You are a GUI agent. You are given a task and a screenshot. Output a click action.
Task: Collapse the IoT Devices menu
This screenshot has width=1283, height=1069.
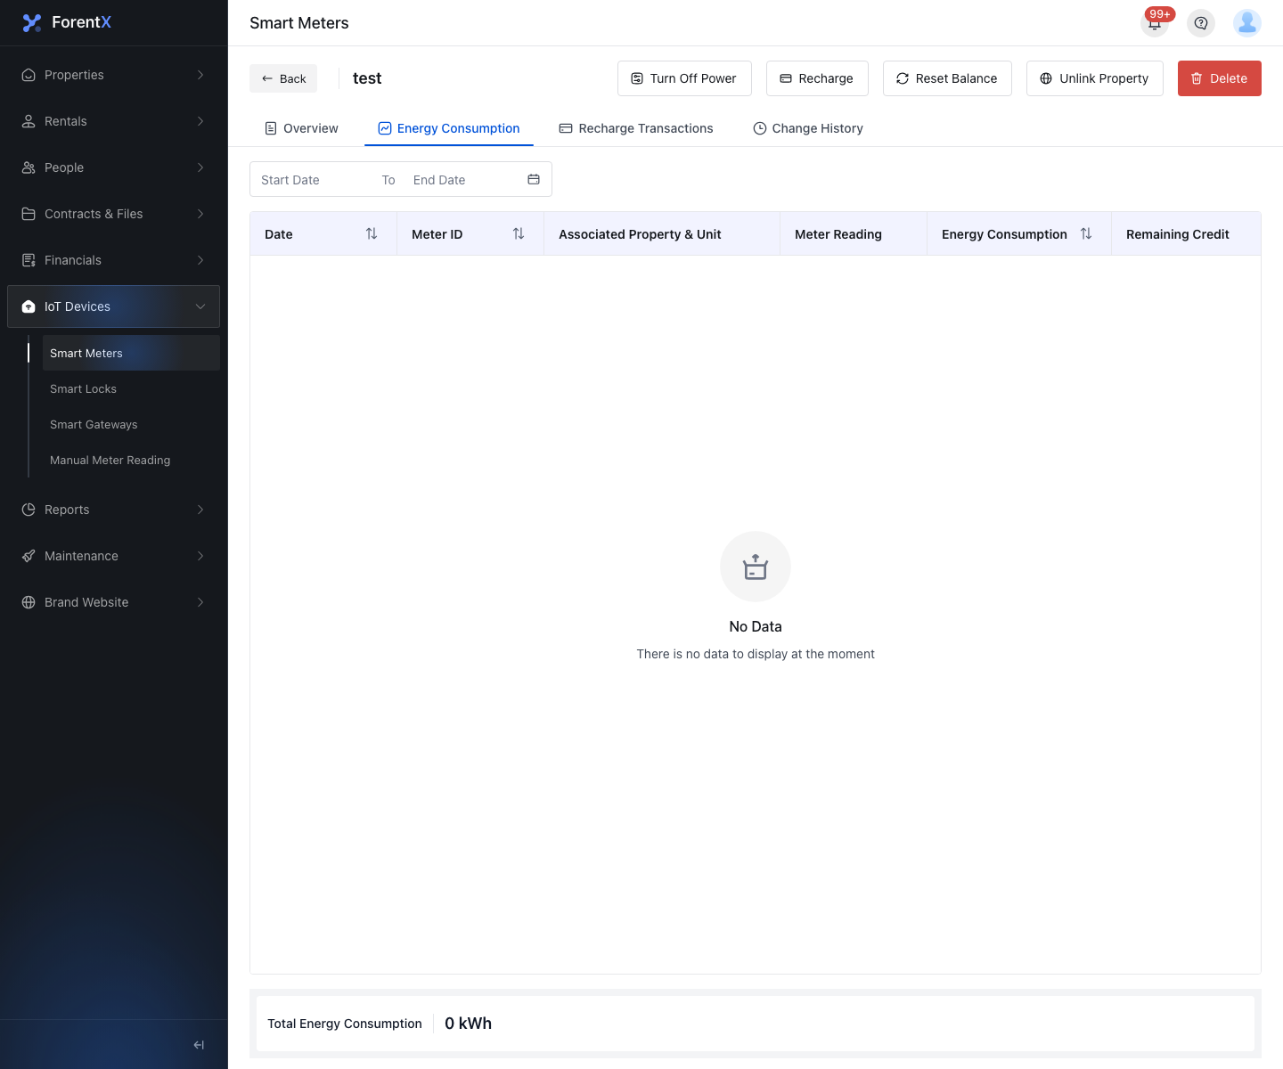[113, 306]
